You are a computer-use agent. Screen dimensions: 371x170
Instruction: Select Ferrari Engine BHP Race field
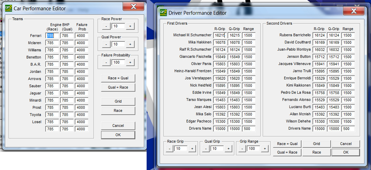pyautogui.click(x=52, y=36)
